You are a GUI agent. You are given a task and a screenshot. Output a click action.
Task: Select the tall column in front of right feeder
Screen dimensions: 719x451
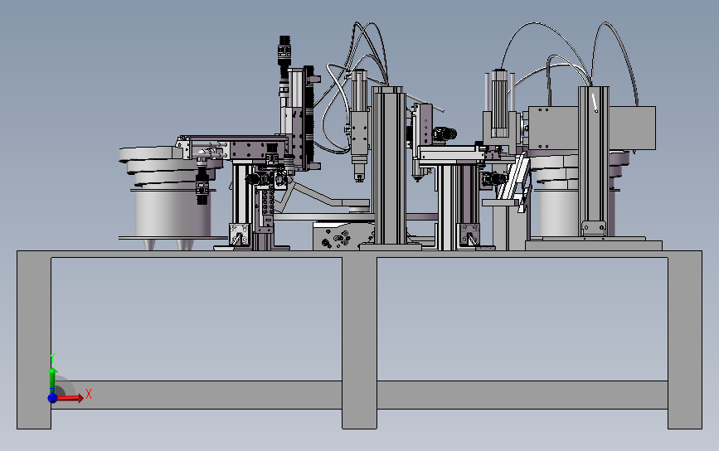click(593, 160)
